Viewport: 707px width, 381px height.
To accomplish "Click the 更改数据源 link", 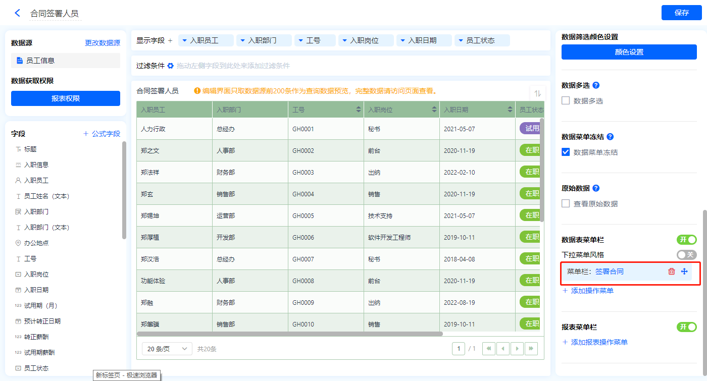I will click(x=103, y=43).
